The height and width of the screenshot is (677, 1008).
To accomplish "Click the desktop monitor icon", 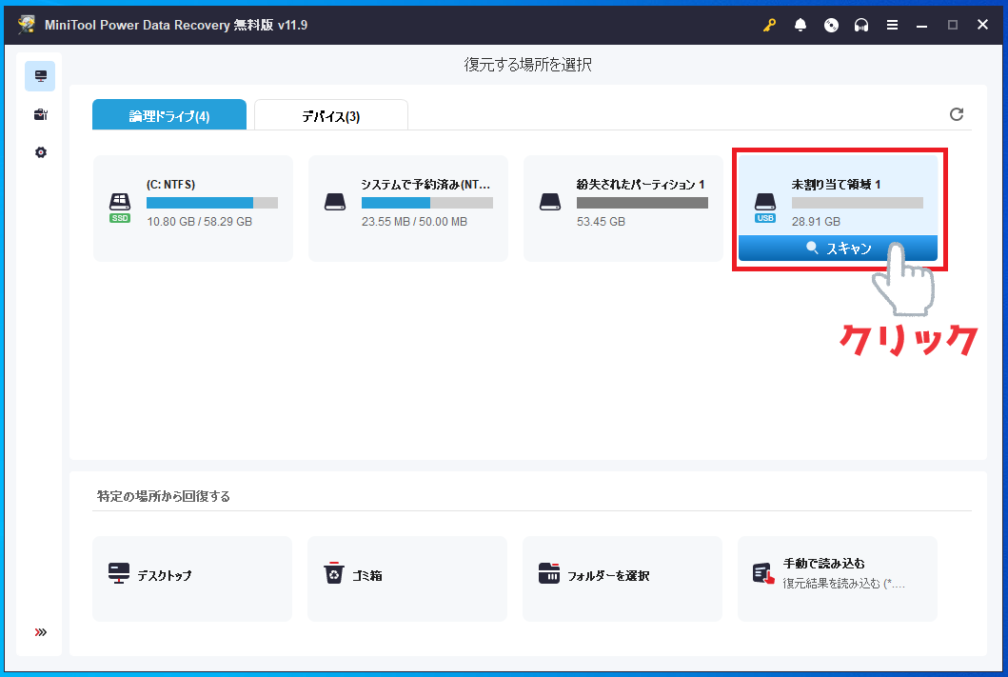I will point(119,573).
